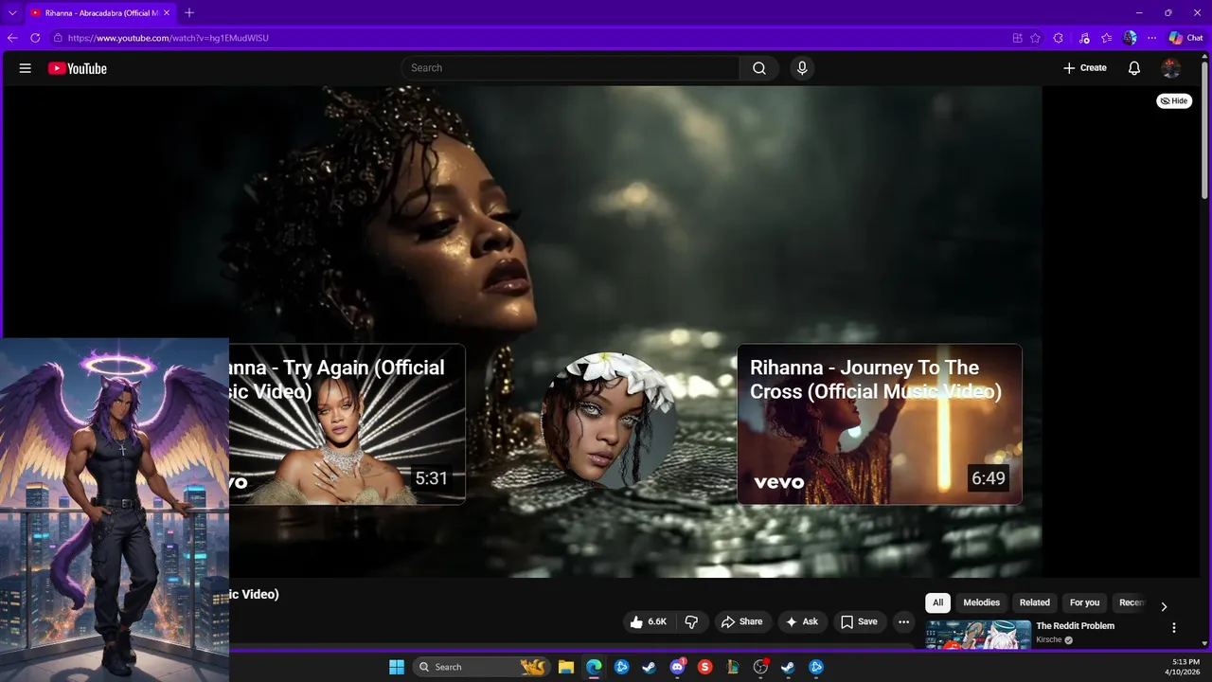This screenshot has width=1212, height=682.
Task: Click the search magnifier button
Action: (x=759, y=68)
